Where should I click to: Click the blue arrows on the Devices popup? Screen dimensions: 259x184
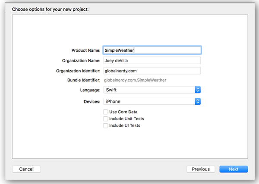(x=198, y=101)
